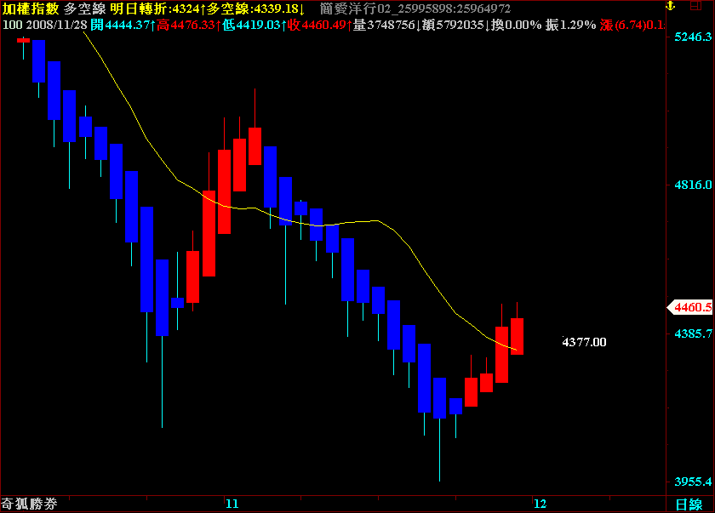The image size is (715, 513).
Task: Click the 2008/11/28 date in info bar
Action: [56, 25]
